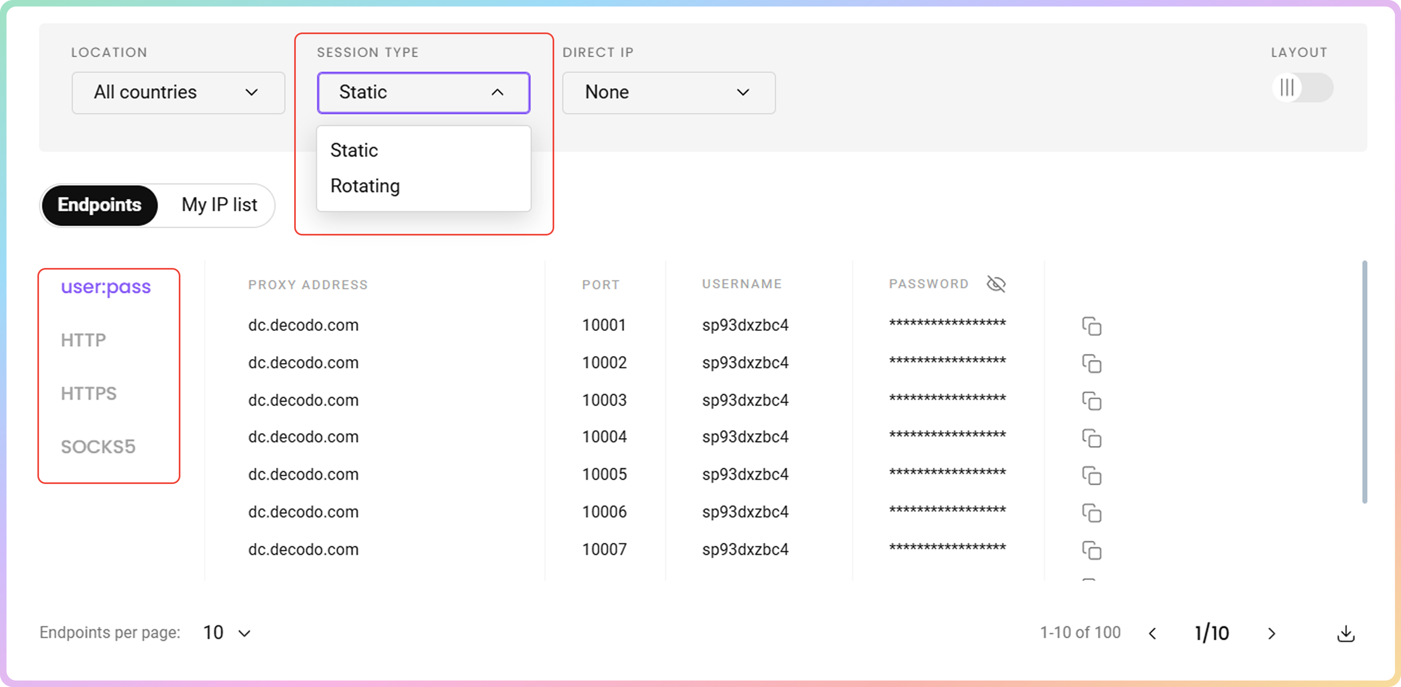
Task: Download the endpoints list
Action: pyautogui.click(x=1345, y=633)
